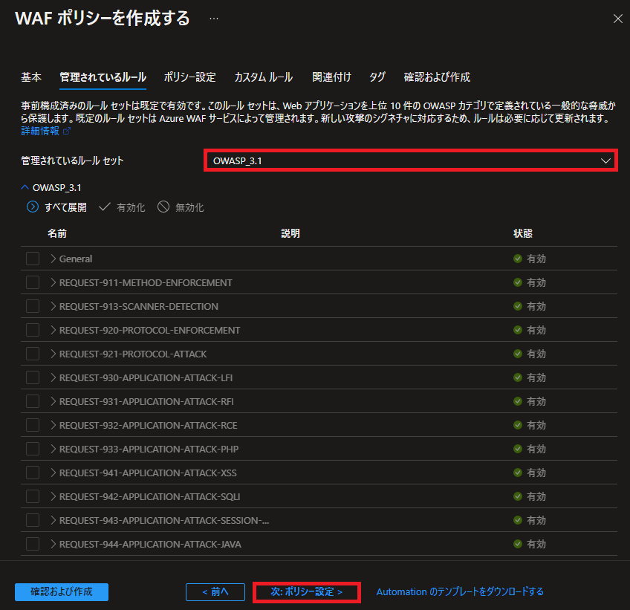630x610 pixels.
Task: Expand the REQUEST-941-APPLICATION-ATTACK-XSS rule group
Action: [53, 473]
